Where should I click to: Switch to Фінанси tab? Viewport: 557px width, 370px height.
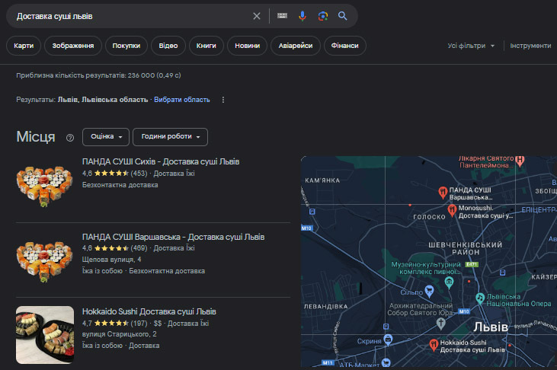[x=345, y=46]
